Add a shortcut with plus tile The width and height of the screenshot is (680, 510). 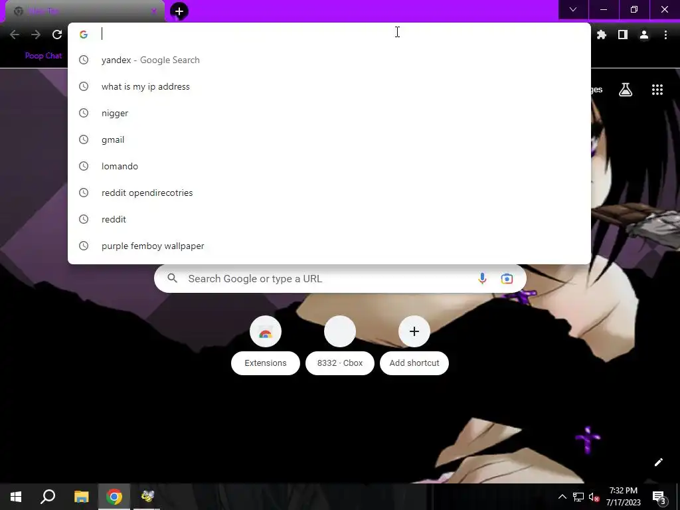coord(414,332)
